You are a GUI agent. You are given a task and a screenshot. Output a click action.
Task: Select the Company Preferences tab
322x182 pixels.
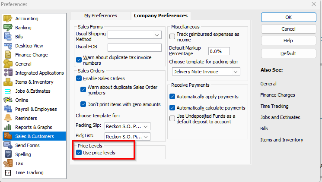click(x=161, y=16)
